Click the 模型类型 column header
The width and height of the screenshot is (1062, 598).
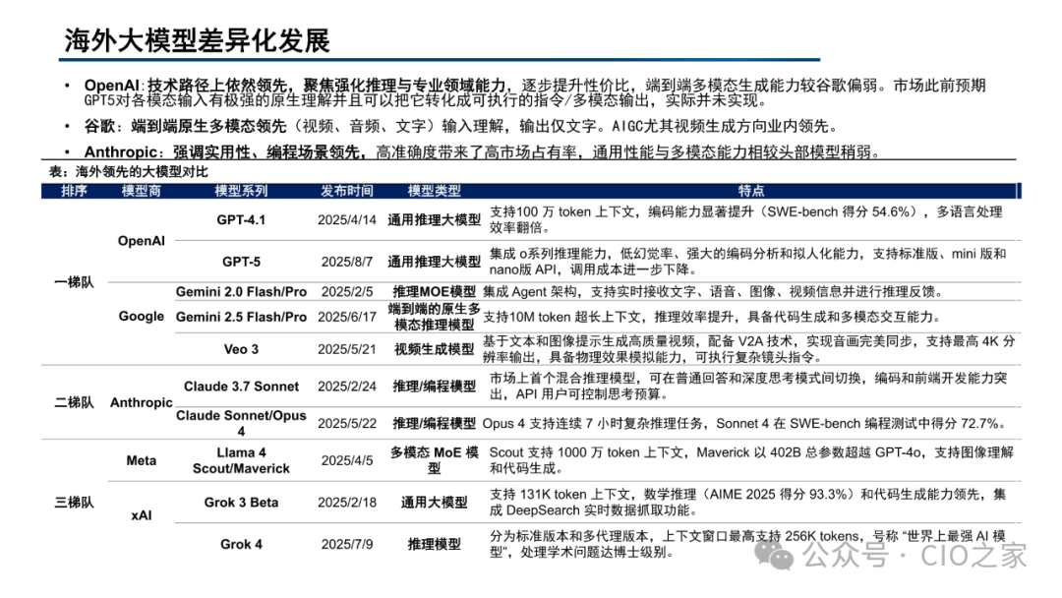pos(435,191)
